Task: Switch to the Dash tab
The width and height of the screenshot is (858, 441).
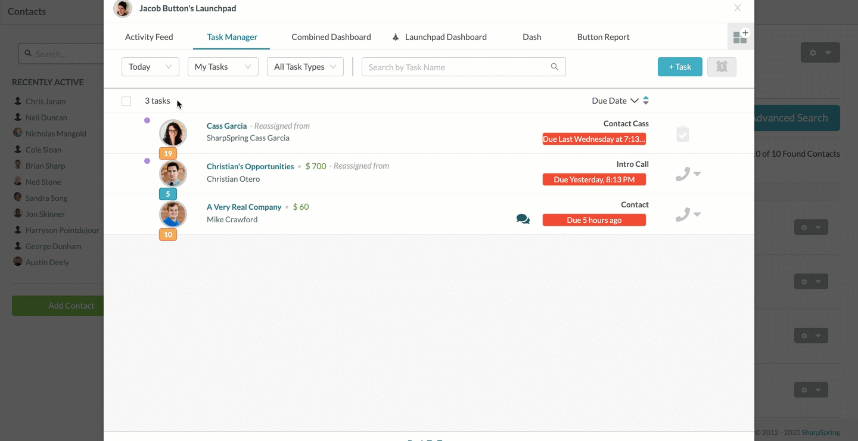Action: [532, 37]
